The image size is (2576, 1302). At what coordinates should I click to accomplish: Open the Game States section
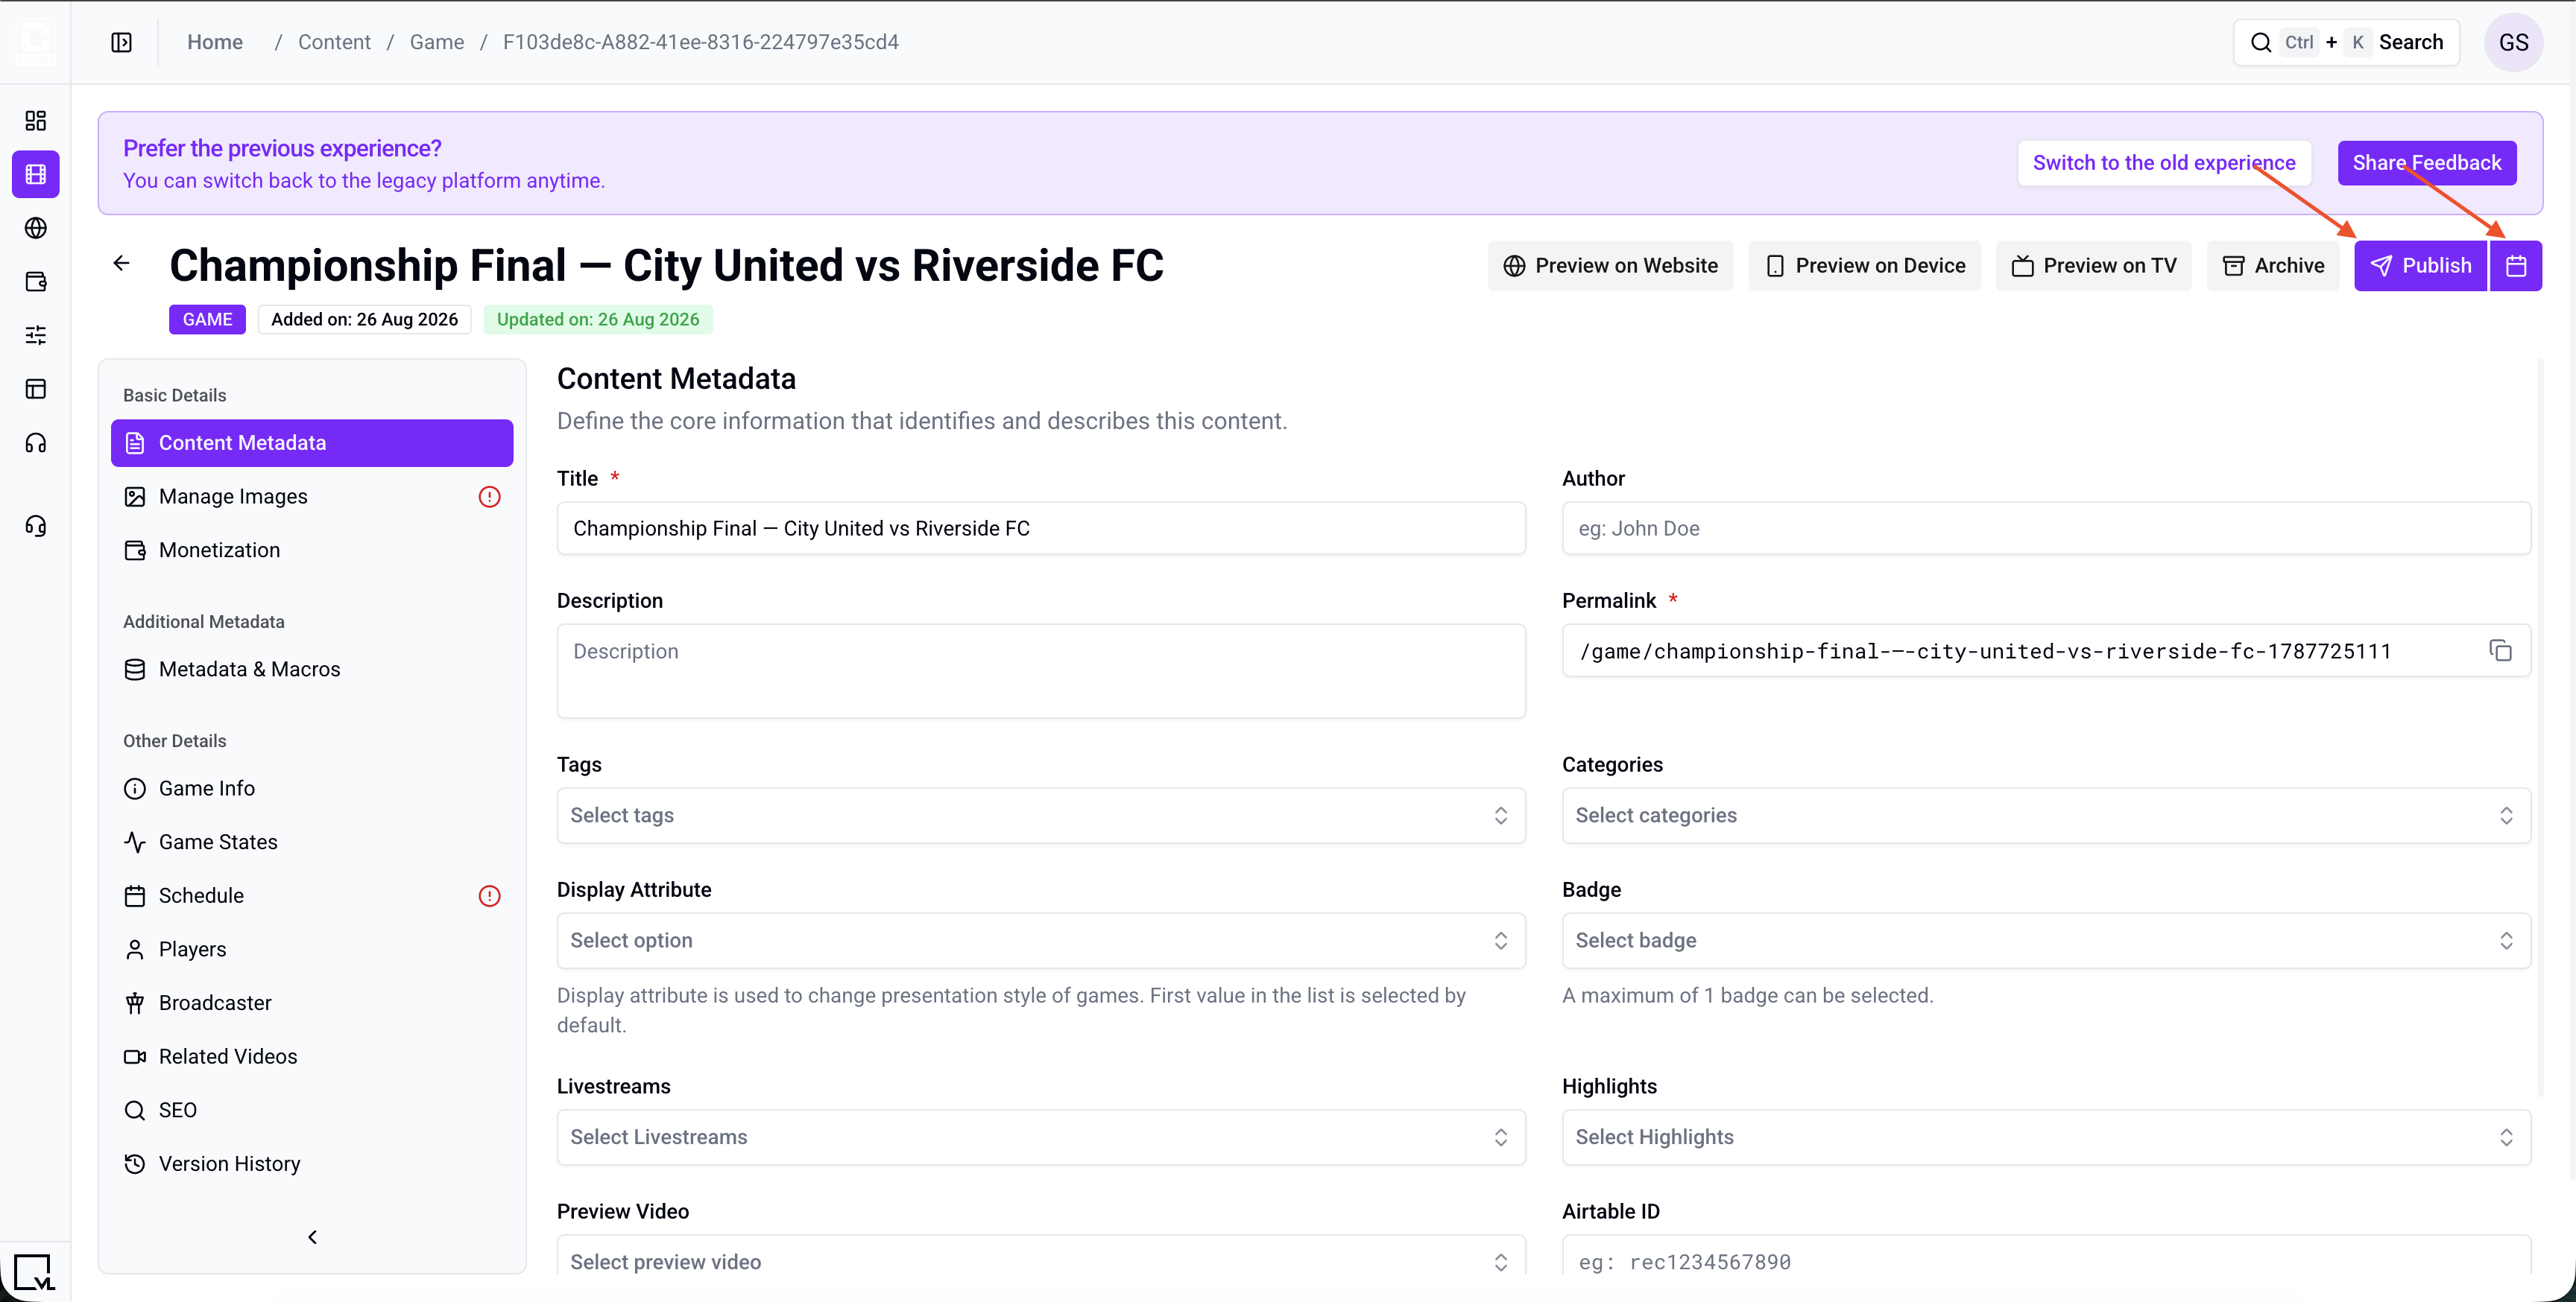click(x=312, y=842)
